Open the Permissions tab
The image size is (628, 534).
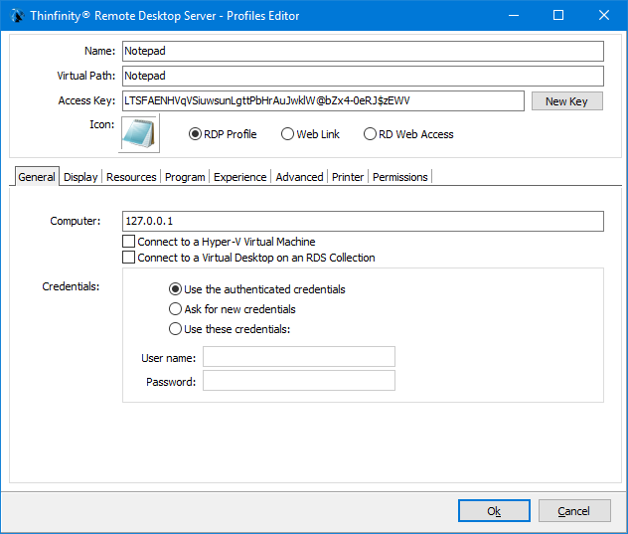[400, 177]
